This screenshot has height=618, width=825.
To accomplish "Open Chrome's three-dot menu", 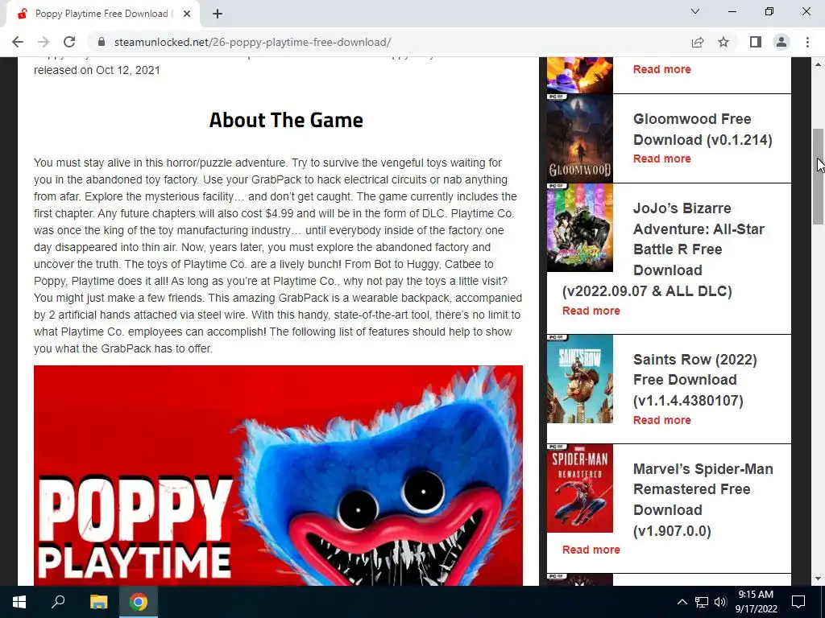I will click(x=807, y=42).
